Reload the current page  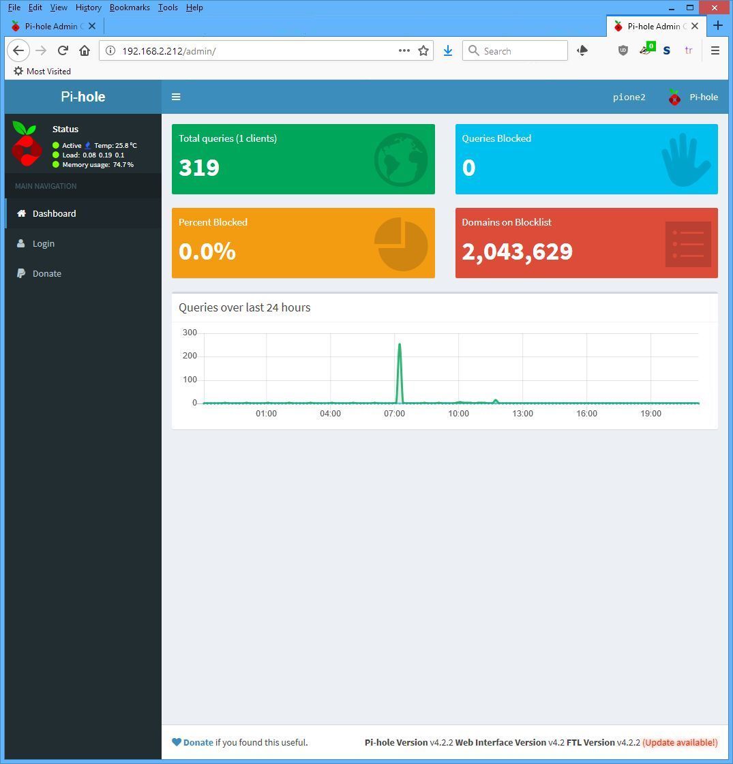[x=63, y=50]
